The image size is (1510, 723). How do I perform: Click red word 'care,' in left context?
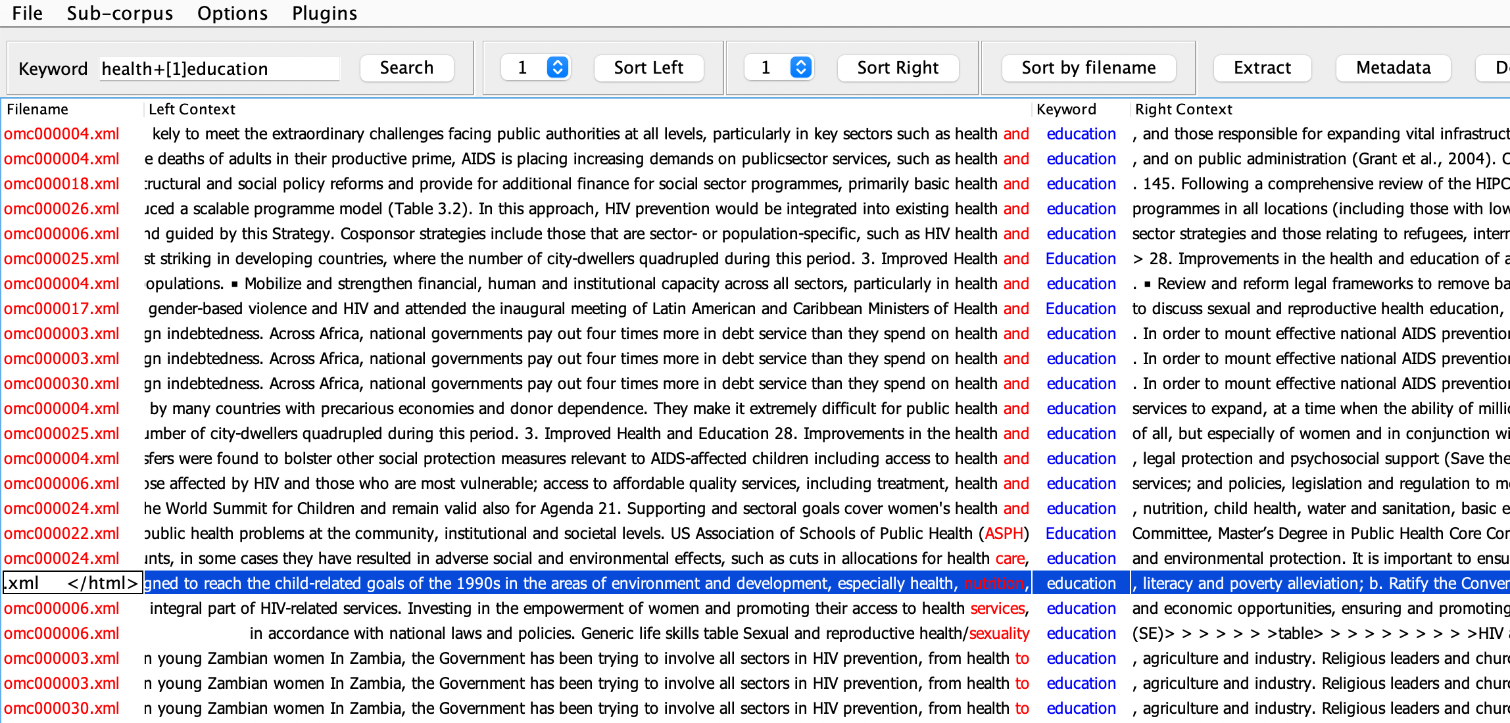(x=1012, y=559)
